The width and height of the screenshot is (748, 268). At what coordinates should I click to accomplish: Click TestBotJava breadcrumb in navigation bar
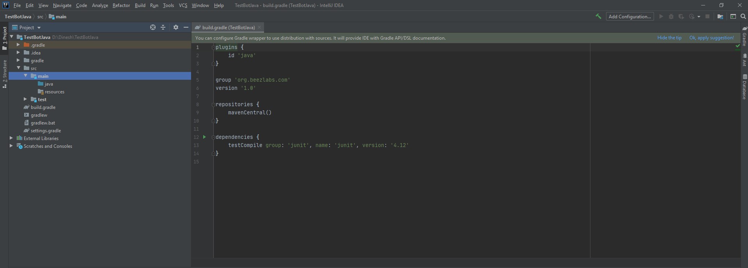pyautogui.click(x=18, y=17)
